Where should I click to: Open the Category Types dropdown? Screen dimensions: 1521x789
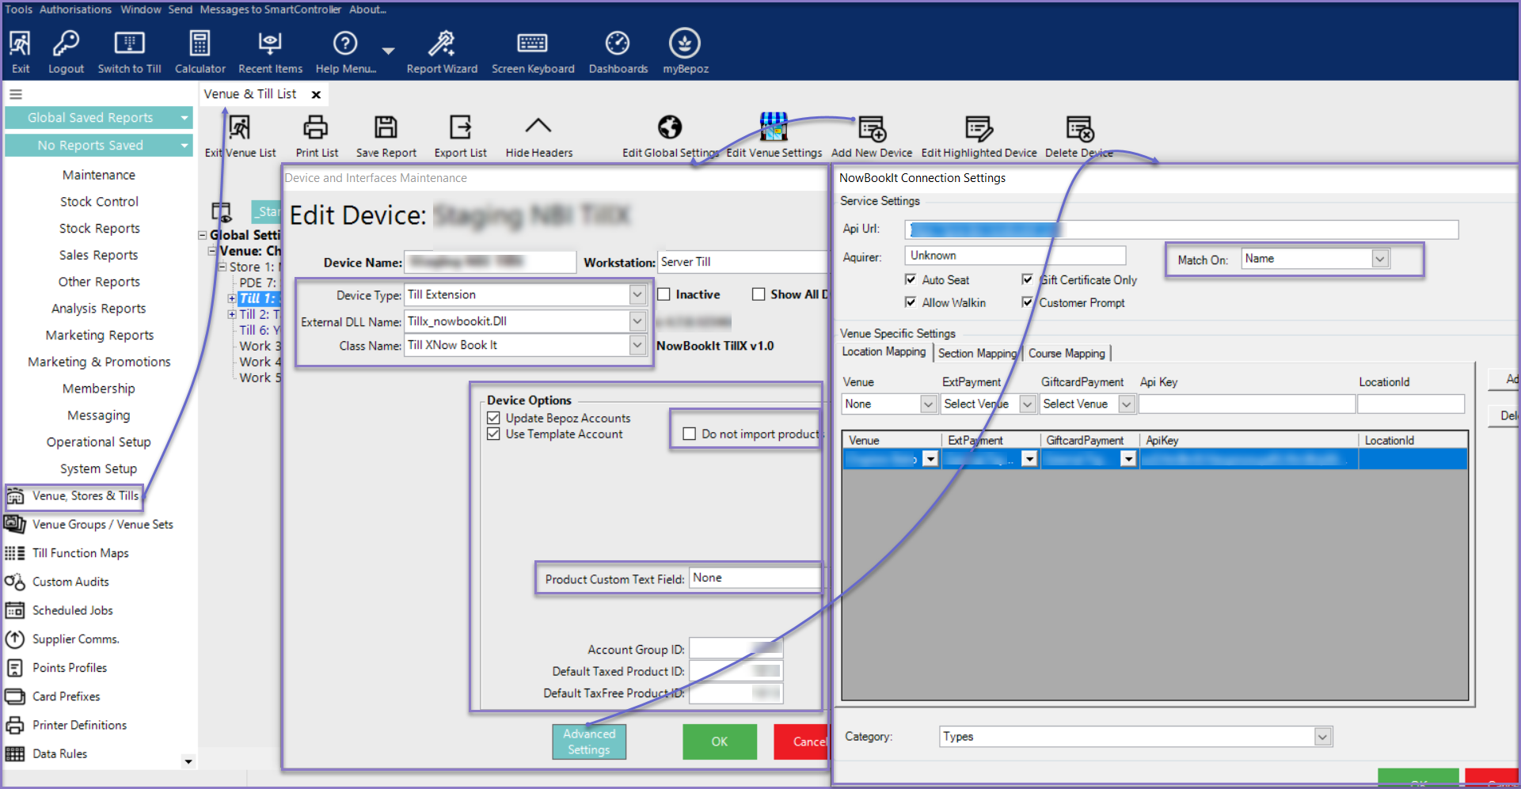point(1322,737)
